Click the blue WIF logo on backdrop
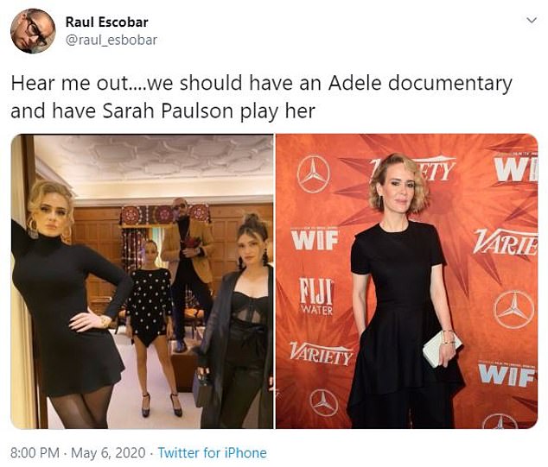Screen dimensions: 548x467 pos(507,375)
